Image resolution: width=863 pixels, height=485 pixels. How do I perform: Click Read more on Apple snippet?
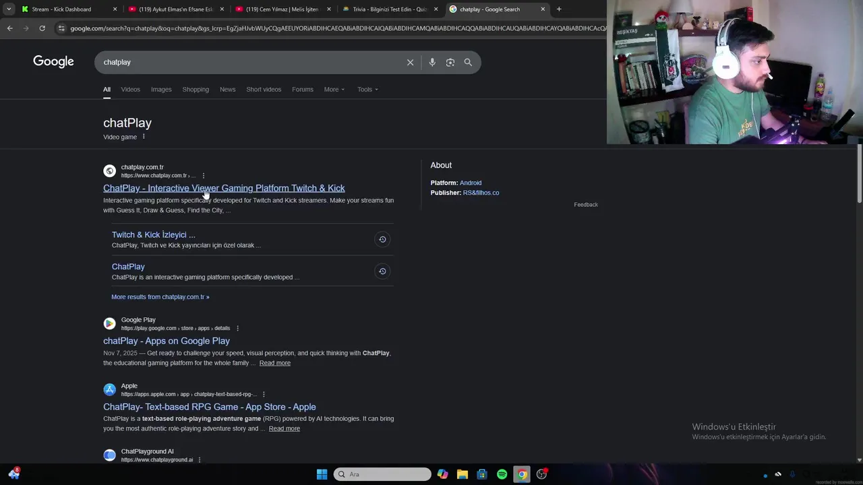coord(285,428)
